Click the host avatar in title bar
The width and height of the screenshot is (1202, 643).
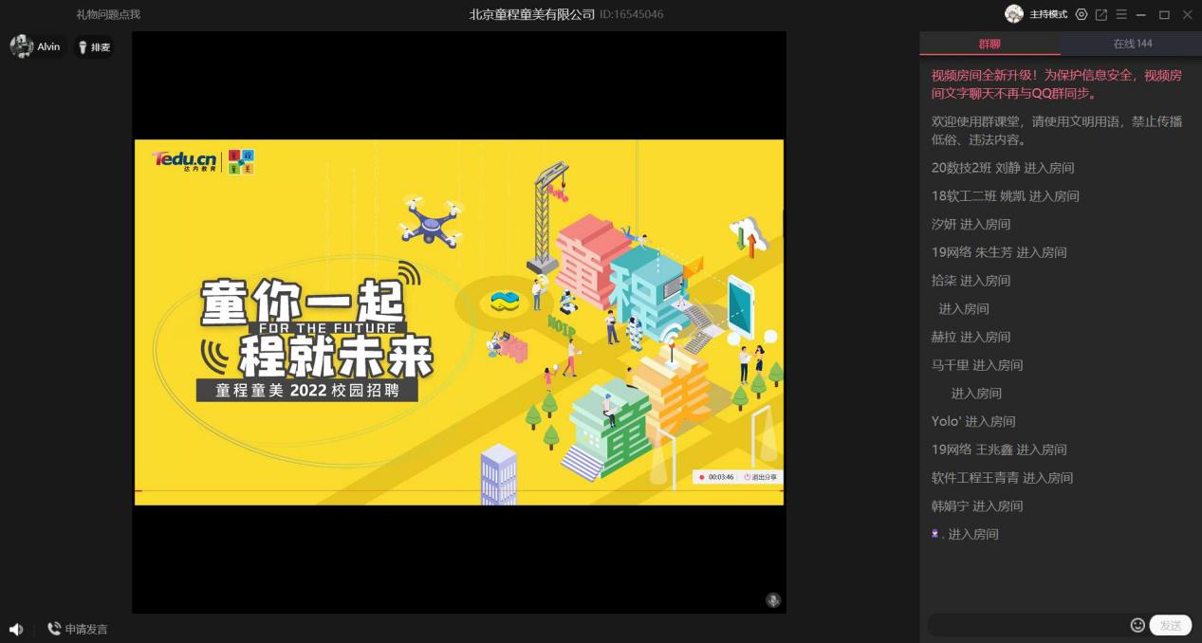(x=1014, y=14)
